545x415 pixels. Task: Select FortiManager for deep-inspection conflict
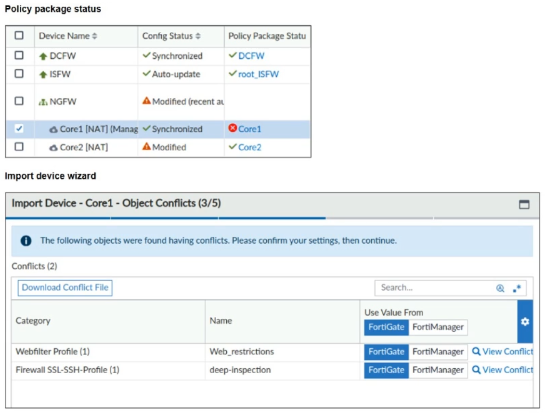pos(438,370)
